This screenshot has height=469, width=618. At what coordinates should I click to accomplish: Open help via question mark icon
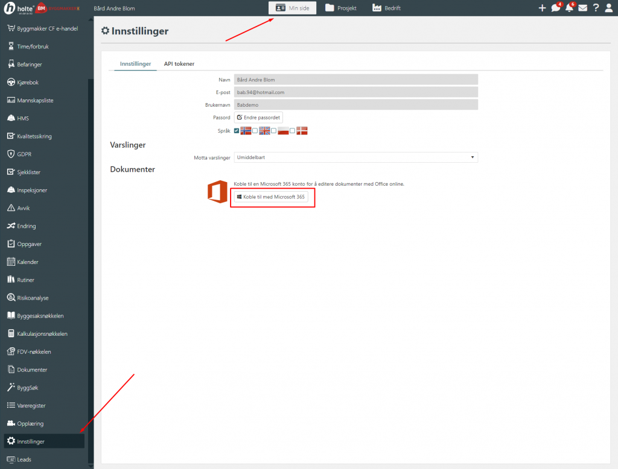coord(596,8)
